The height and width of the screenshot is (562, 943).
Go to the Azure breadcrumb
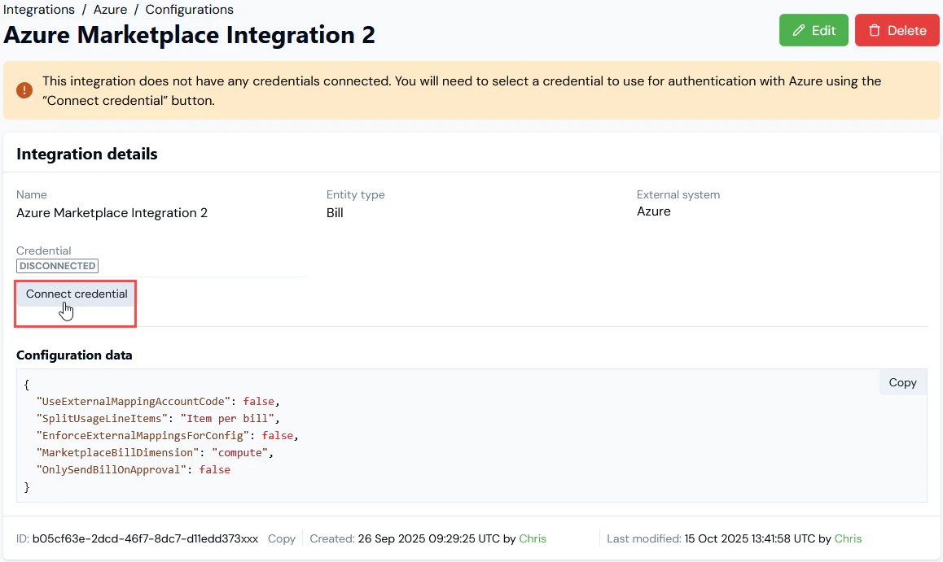click(110, 10)
